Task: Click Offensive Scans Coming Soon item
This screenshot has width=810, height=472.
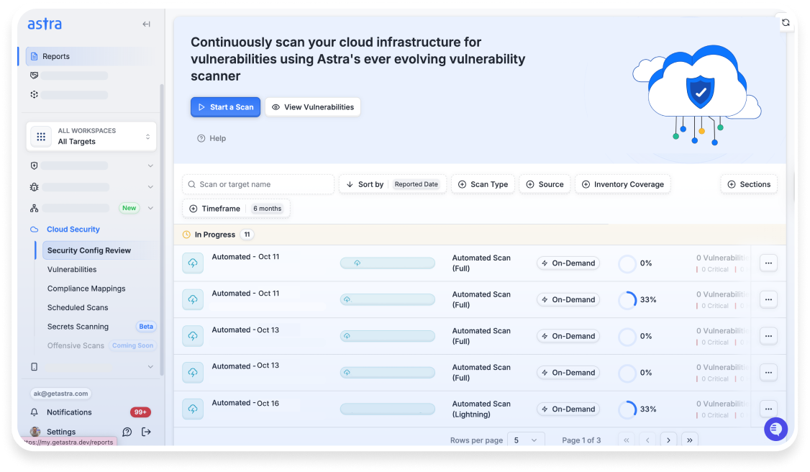Action: click(x=101, y=345)
